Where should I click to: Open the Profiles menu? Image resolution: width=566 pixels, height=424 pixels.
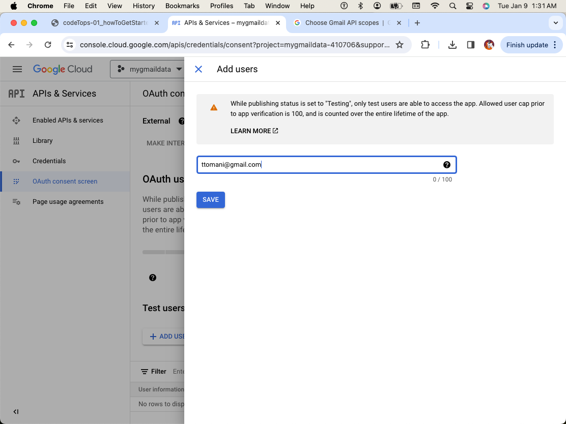click(221, 6)
